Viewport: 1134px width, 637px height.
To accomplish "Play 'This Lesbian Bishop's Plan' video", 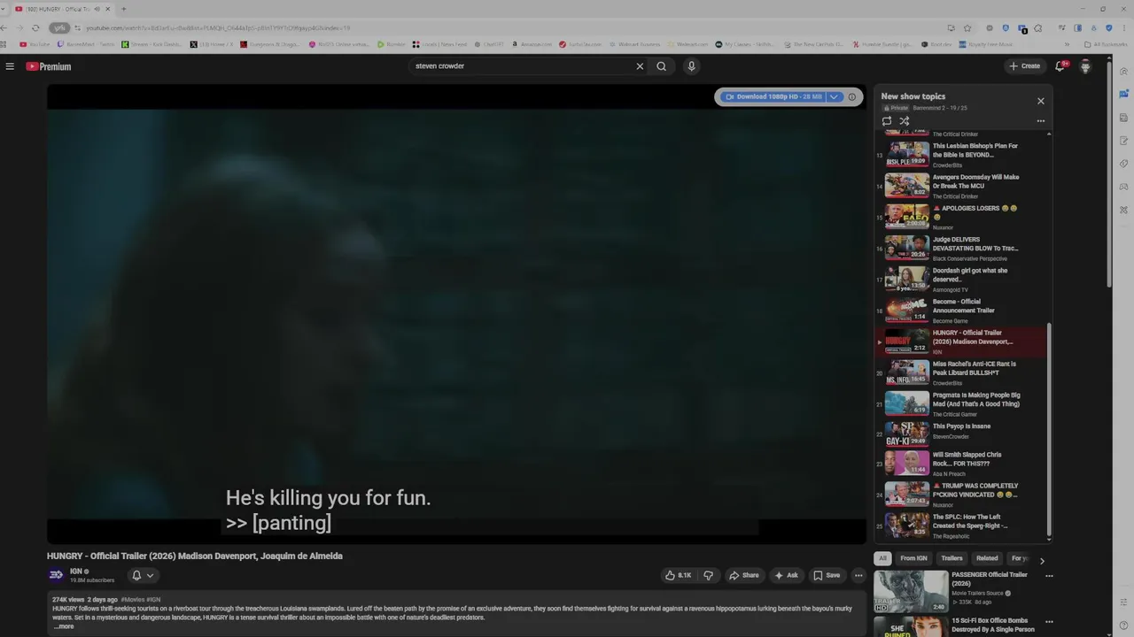I will click(x=961, y=155).
